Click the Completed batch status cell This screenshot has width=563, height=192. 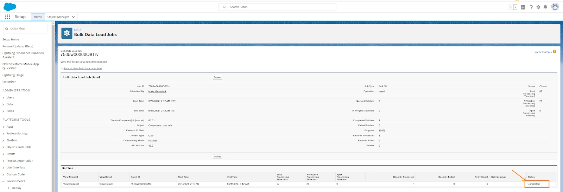(x=537, y=184)
